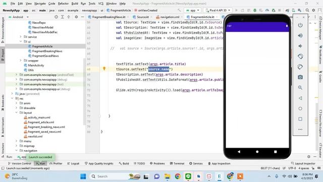This screenshot has width=323, height=182.
Task: Open Project panel options gear icon
Action: [76, 17]
